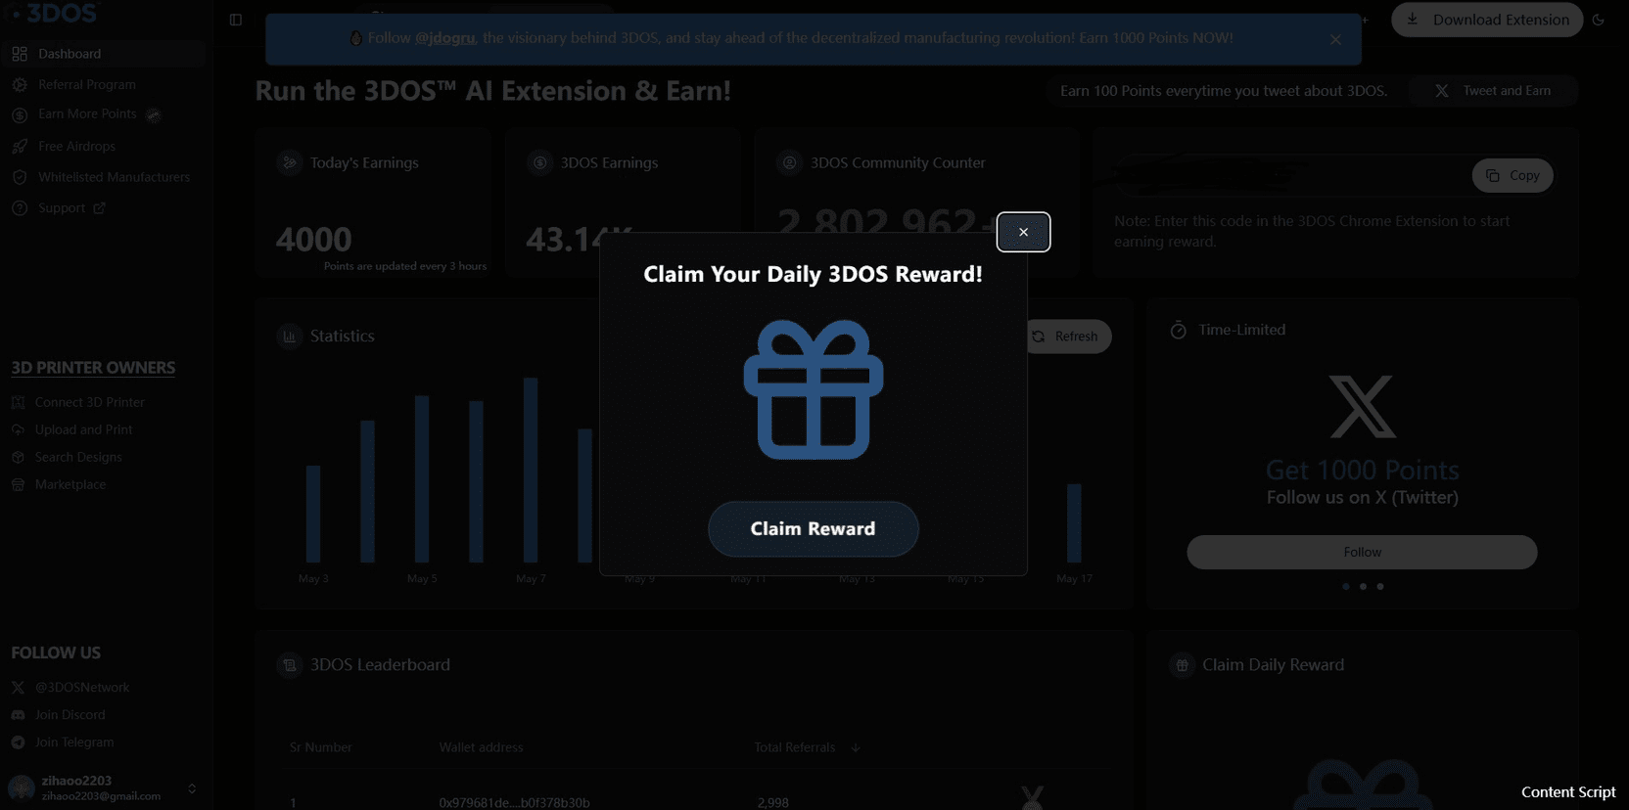Copy the referral code with the Copy button

(1513, 175)
